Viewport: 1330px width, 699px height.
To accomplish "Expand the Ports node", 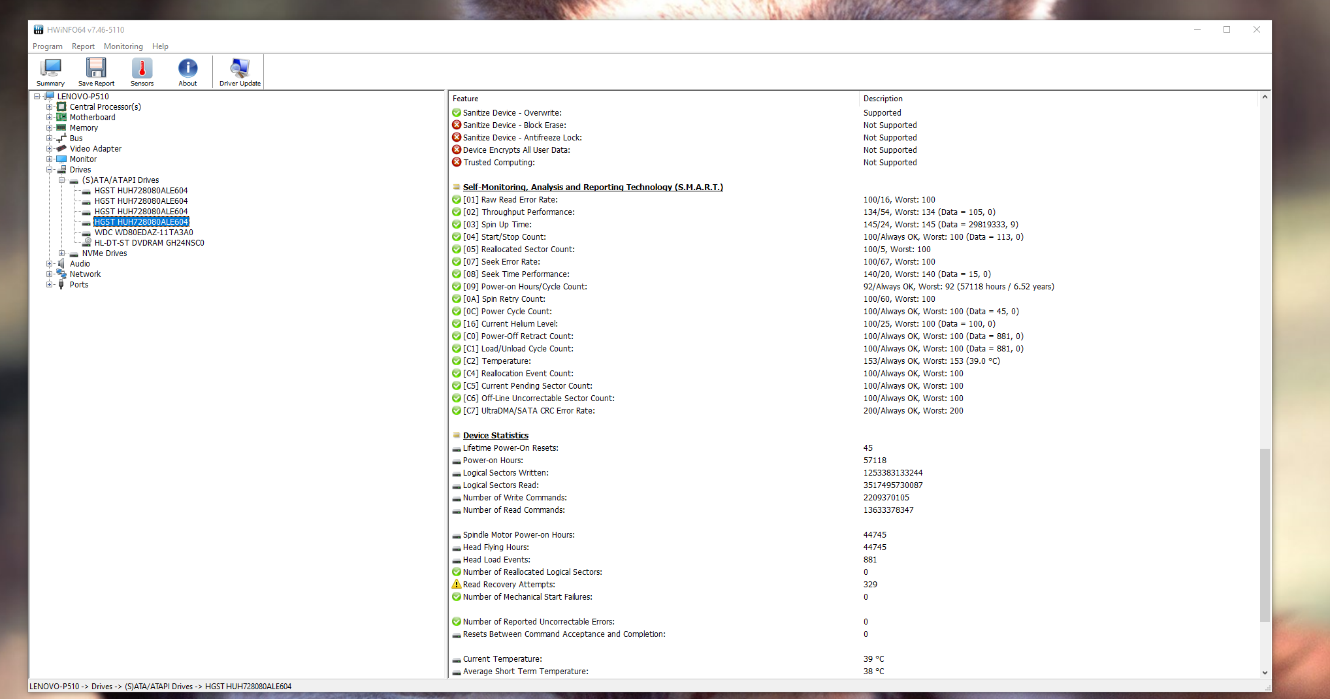I will coord(49,284).
